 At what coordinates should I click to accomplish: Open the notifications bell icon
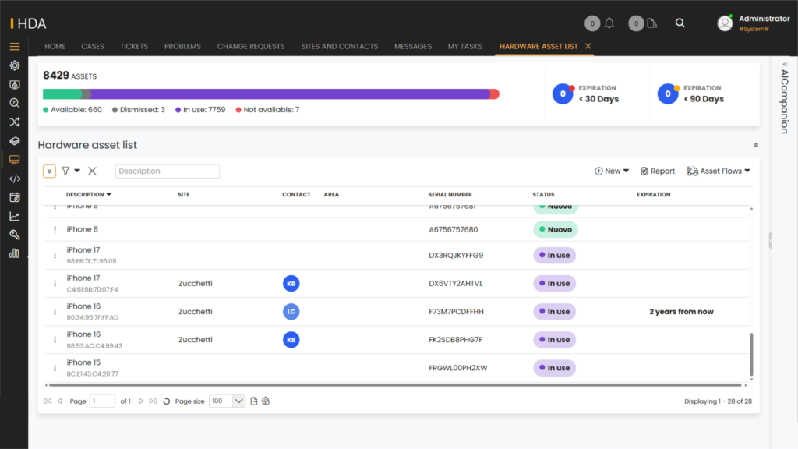(609, 23)
